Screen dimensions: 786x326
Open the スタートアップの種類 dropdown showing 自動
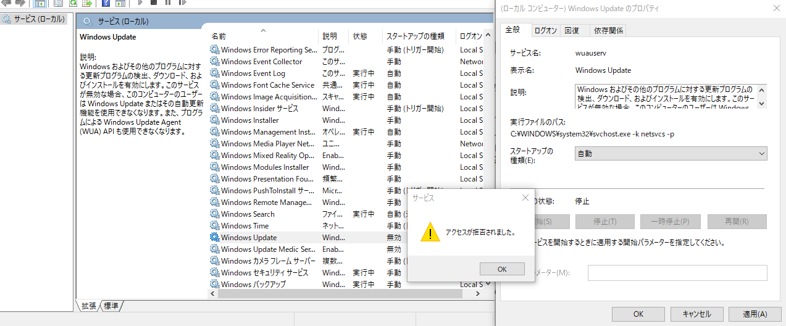(671, 153)
